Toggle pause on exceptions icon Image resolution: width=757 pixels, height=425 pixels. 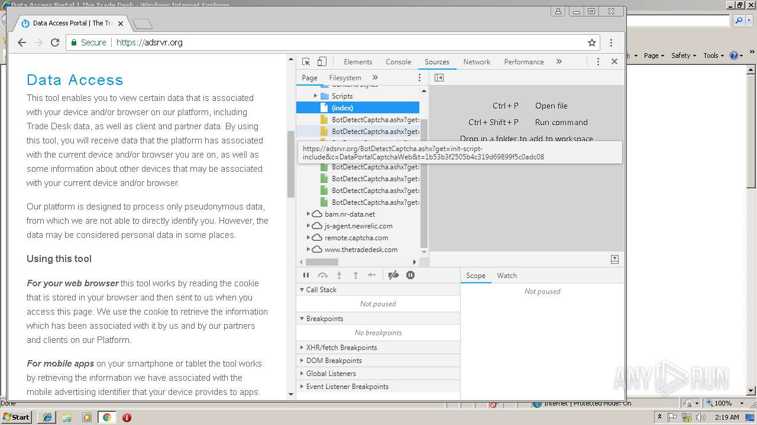[x=410, y=275]
